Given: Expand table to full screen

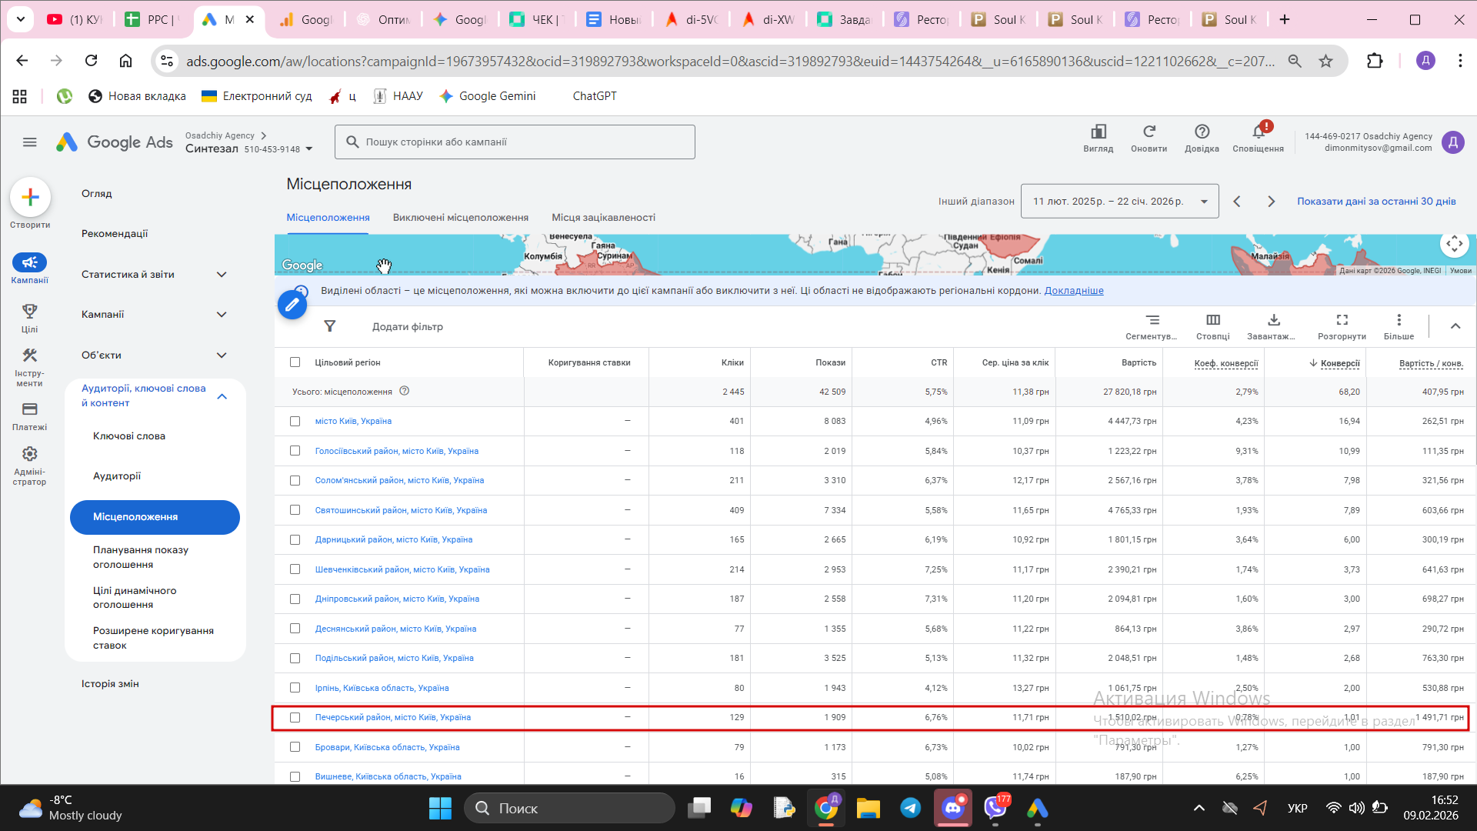Looking at the screenshot, I should 1342,321.
